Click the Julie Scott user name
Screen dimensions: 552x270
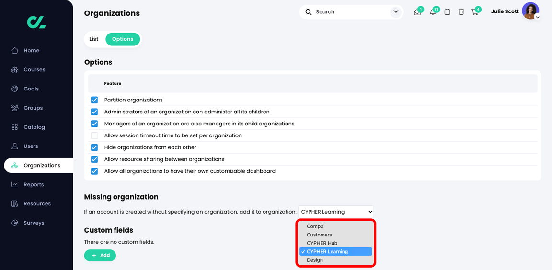coord(505,11)
